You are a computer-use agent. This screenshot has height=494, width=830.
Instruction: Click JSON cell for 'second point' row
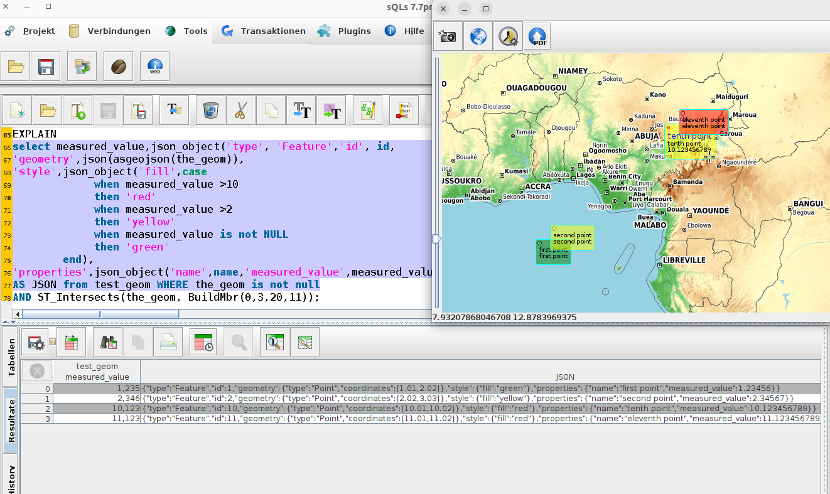click(481, 399)
